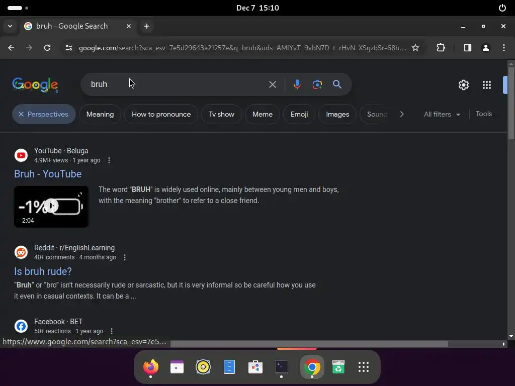Open the clock showing Dec 7 15:10
This screenshot has width=515, height=386.
click(x=257, y=8)
